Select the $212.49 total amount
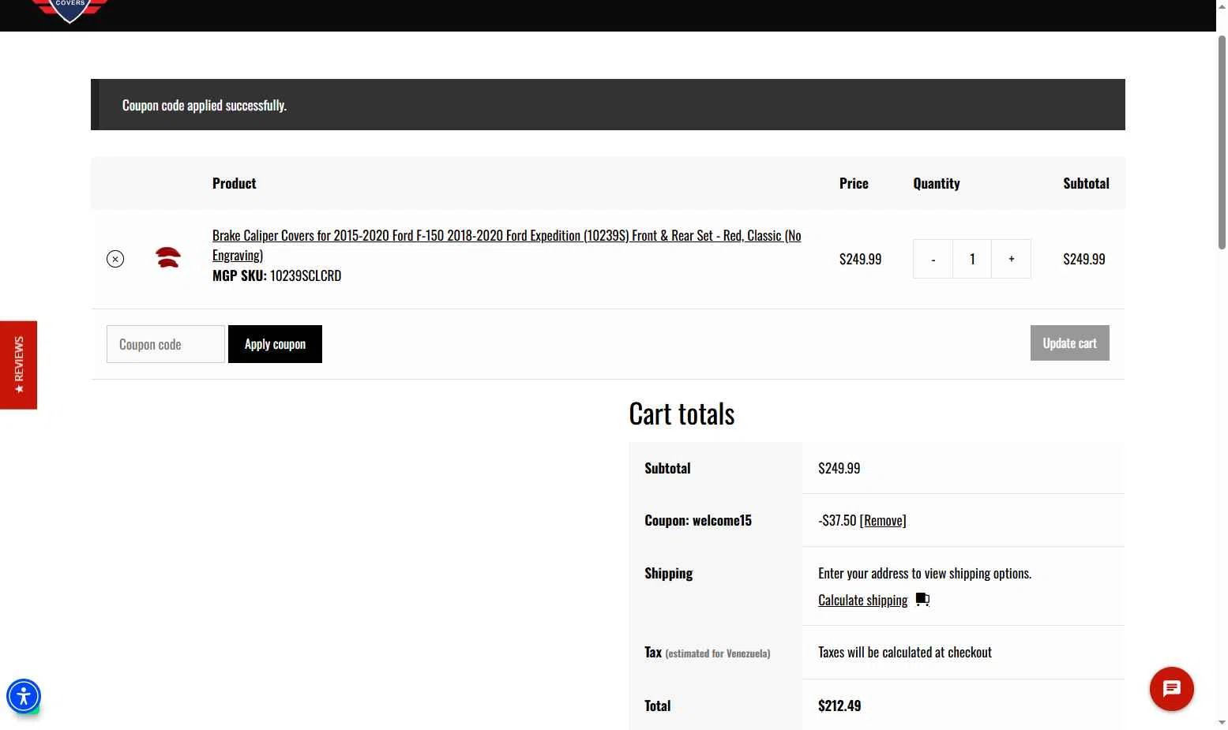Viewport: 1228px width, 730px height. pos(839,706)
